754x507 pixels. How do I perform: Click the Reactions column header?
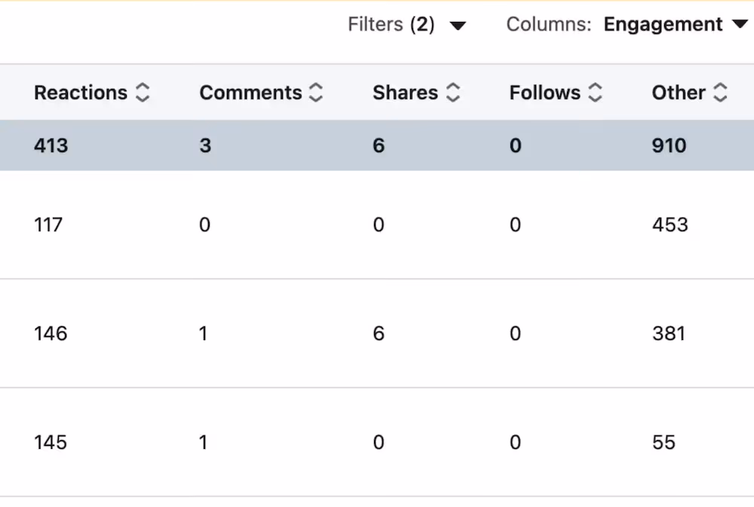click(x=81, y=92)
